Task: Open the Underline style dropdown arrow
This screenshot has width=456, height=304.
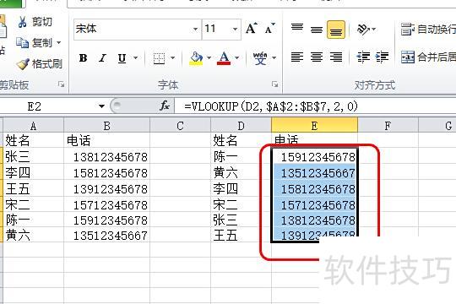Action: (x=135, y=58)
